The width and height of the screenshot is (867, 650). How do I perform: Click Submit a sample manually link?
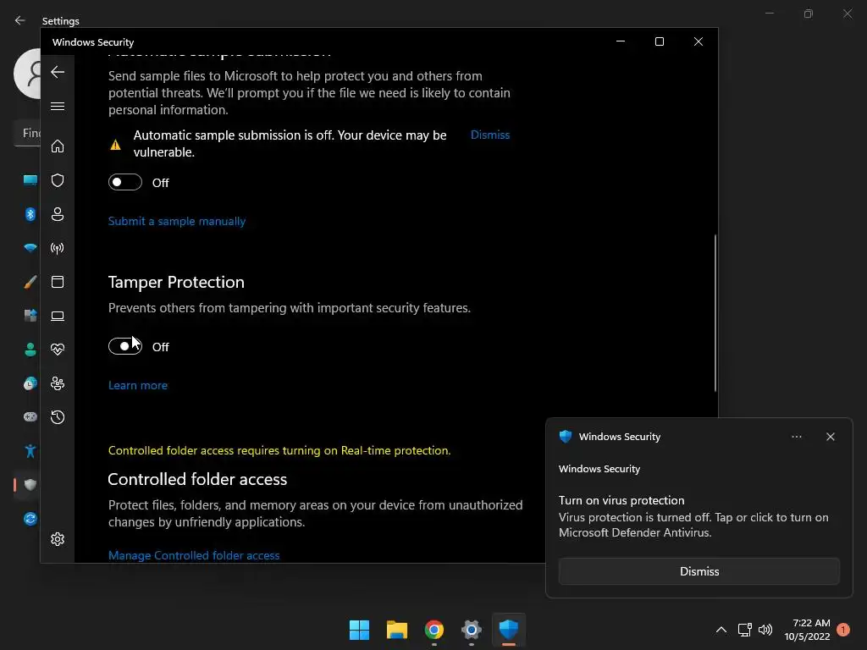[x=177, y=221]
